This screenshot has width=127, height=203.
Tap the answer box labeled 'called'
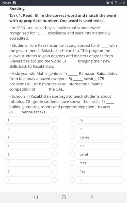100,154
